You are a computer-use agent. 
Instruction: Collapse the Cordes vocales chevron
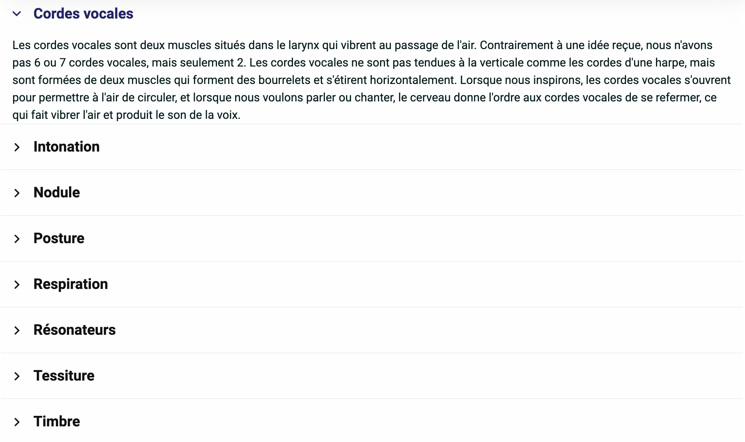point(17,14)
